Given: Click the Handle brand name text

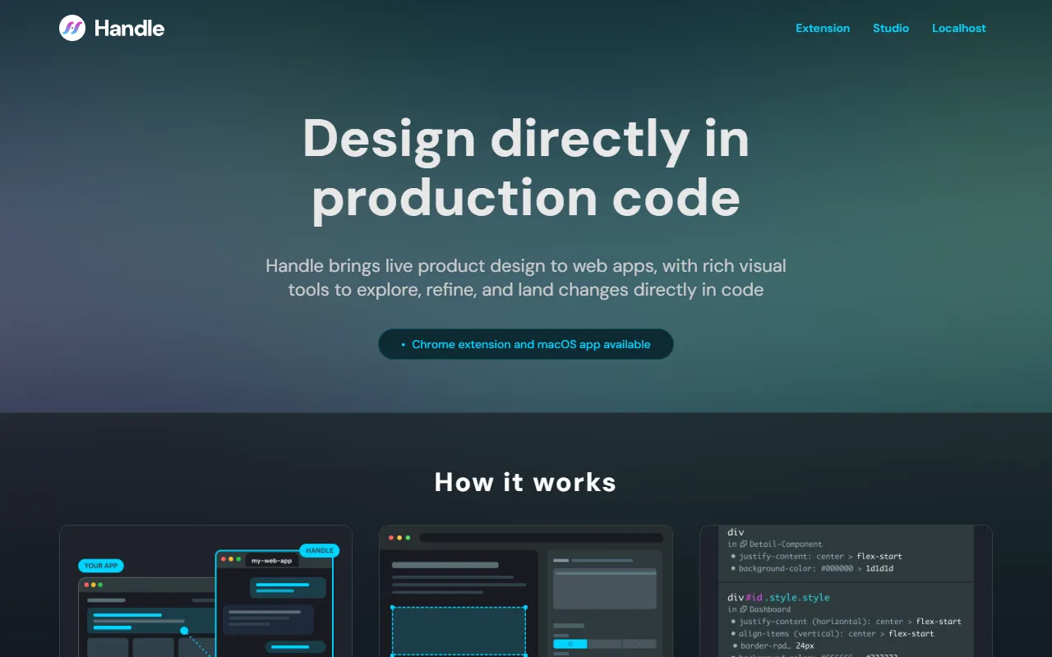Looking at the screenshot, I should pos(129,28).
